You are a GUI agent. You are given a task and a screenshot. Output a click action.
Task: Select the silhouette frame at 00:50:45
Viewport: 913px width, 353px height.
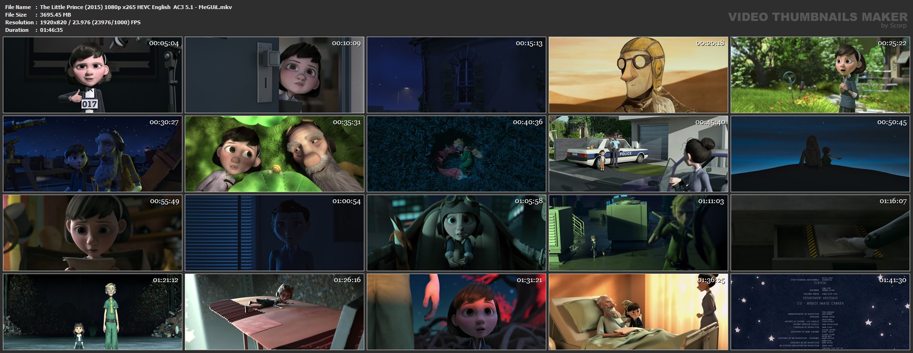tap(820, 154)
